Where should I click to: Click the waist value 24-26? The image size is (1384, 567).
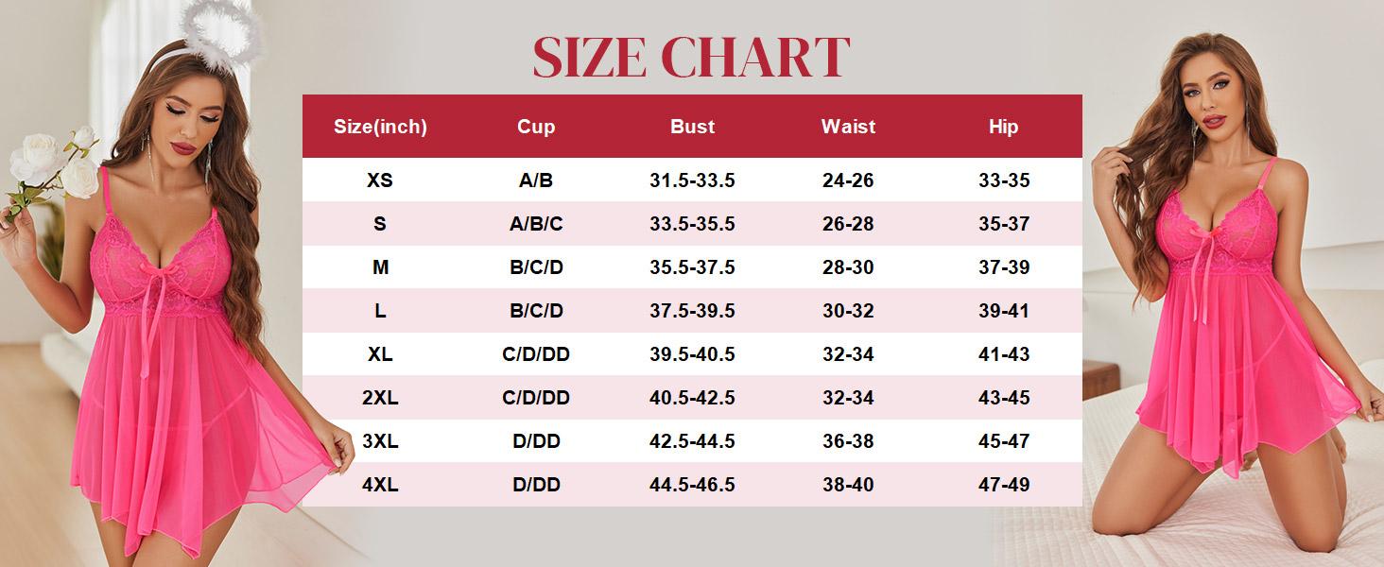848,180
